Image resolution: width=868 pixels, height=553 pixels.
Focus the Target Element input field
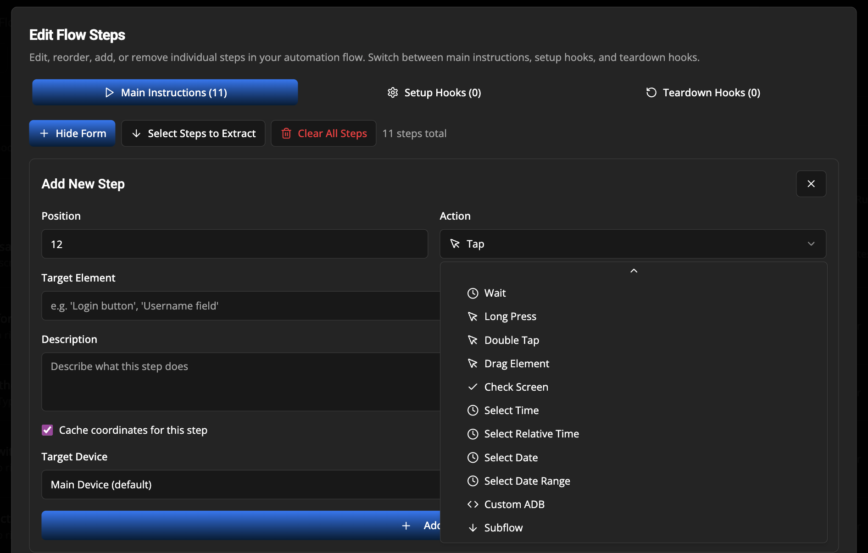click(x=241, y=306)
